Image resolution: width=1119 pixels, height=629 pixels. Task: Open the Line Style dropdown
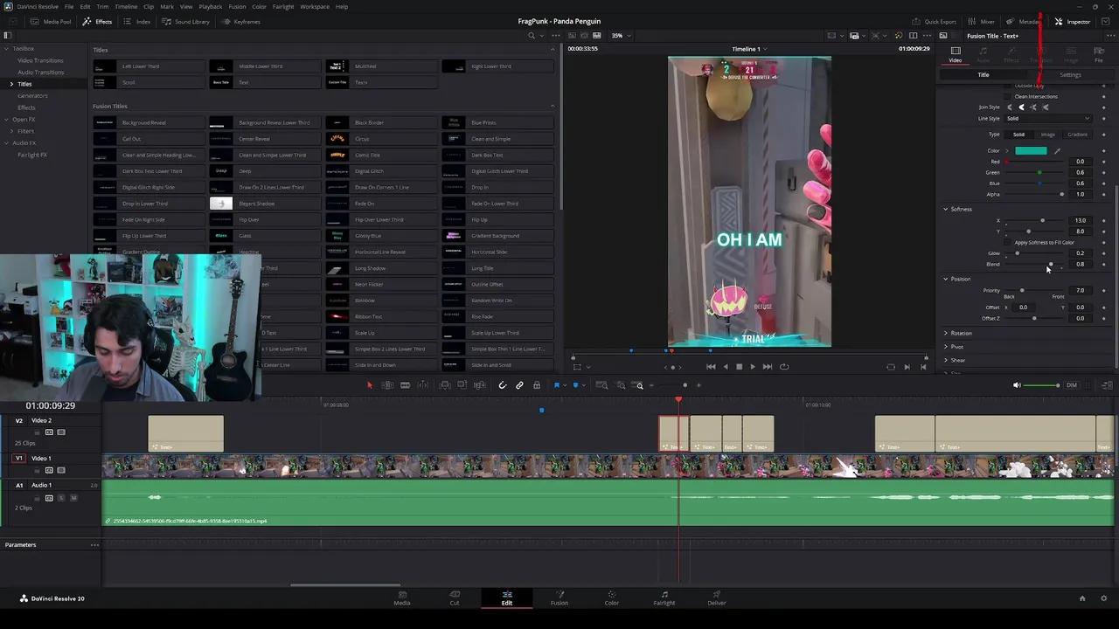[x=1047, y=119]
